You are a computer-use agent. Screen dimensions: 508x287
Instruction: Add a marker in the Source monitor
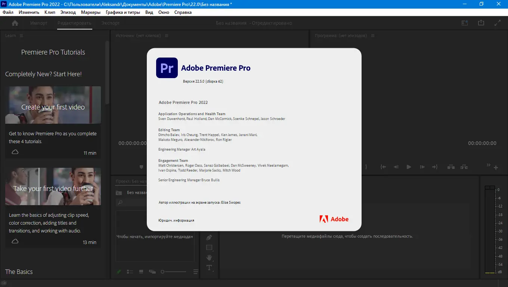click(141, 167)
